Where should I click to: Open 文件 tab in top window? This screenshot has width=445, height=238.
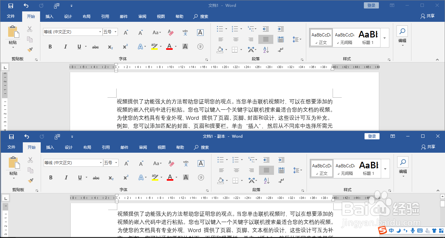(x=11, y=16)
